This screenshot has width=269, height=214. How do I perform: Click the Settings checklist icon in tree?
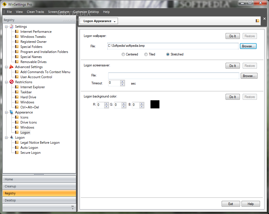(11, 26)
